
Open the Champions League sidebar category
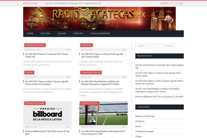145,131
